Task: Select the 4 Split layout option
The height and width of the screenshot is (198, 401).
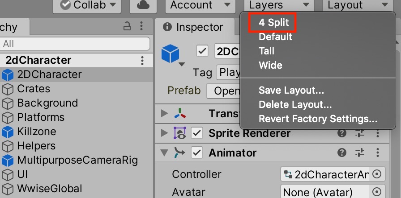Action: coord(273,22)
